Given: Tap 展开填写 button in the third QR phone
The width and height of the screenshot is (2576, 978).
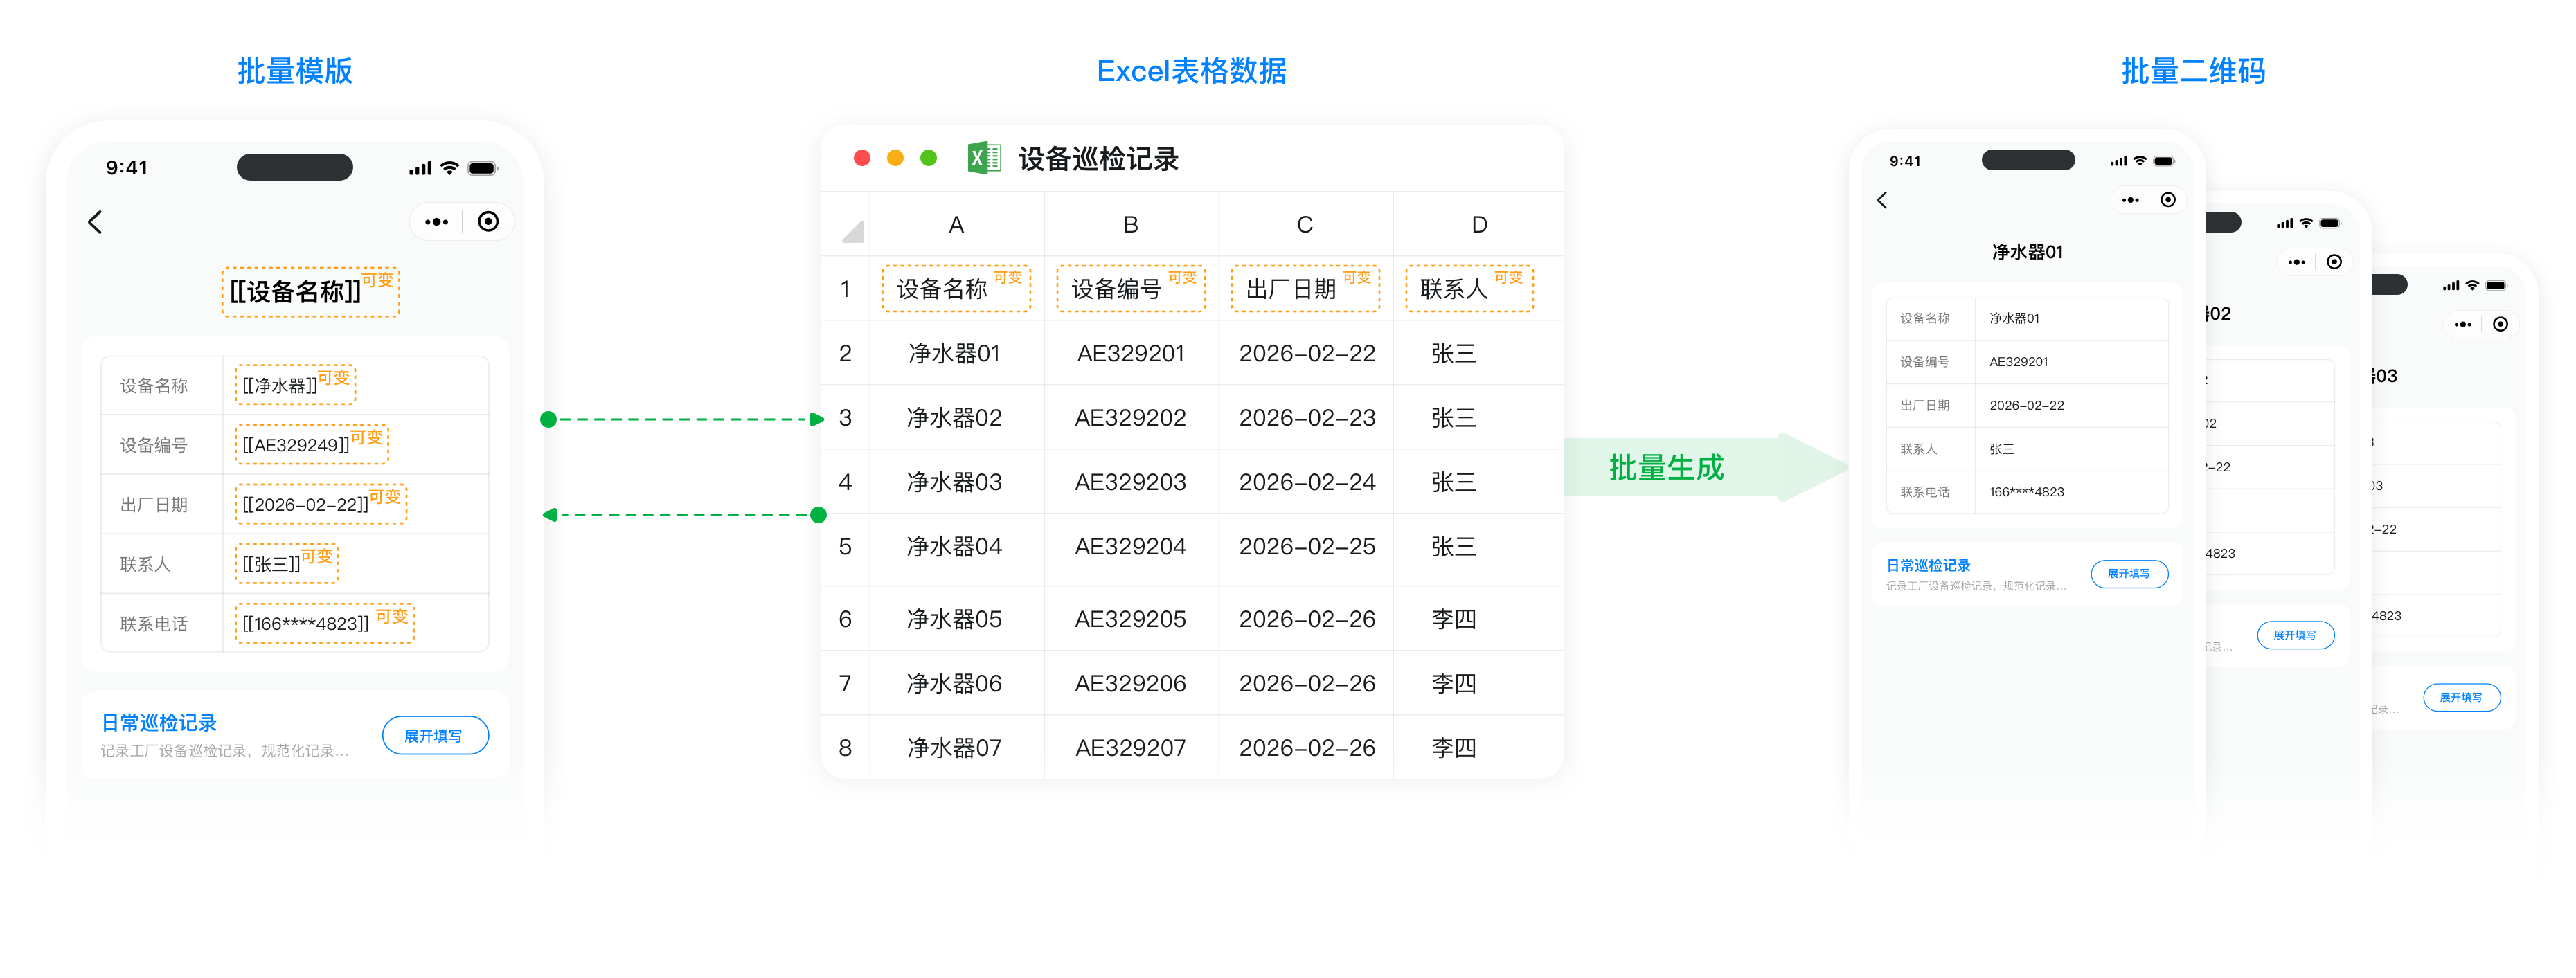Looking at the screenshot, I should pos(2461,697).
